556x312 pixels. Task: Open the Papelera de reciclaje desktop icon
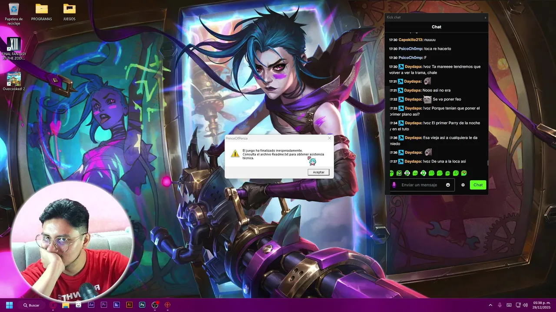coord(14,13)
